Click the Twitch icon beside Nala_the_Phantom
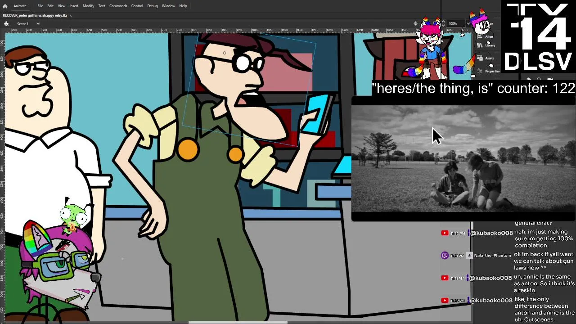Screen dimensions: 576x324 click(x=445, y=255)
